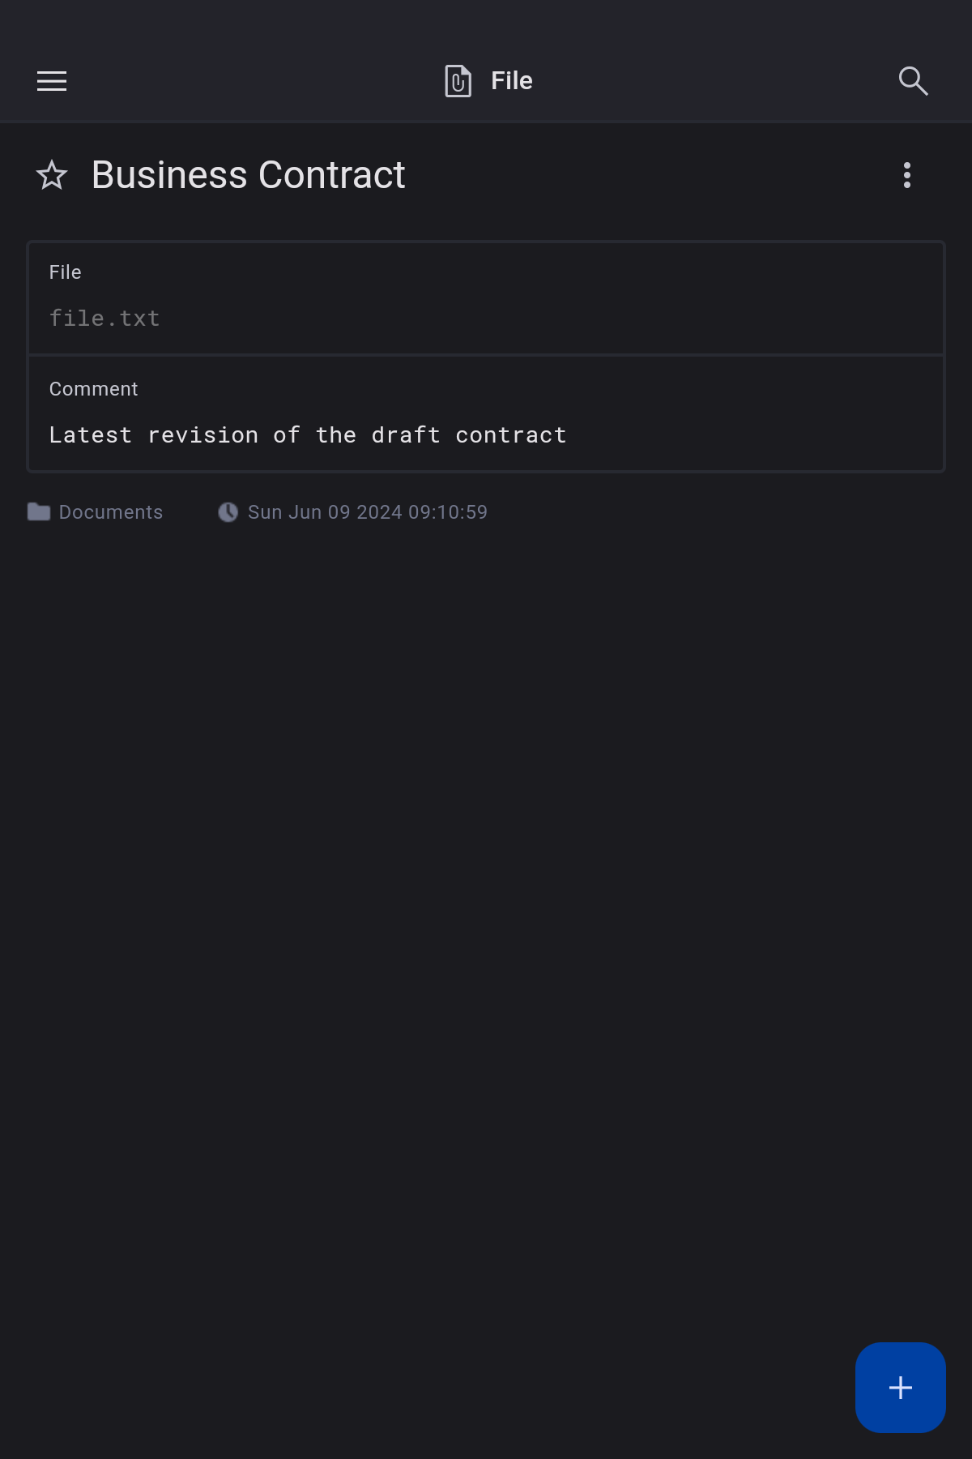Click empty space right of file.txt in File box
This screenshot has height=1459, width=972.
coord(567,319)
